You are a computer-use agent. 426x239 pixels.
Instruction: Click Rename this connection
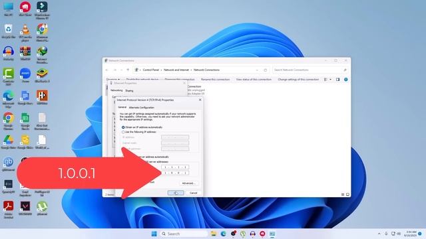click(x=216, y=80)
